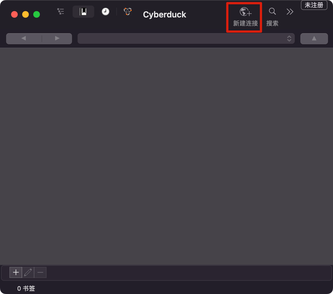
Task: Remove bookmark with minus button
Action: pyautogui.click(x=40, y=272)
